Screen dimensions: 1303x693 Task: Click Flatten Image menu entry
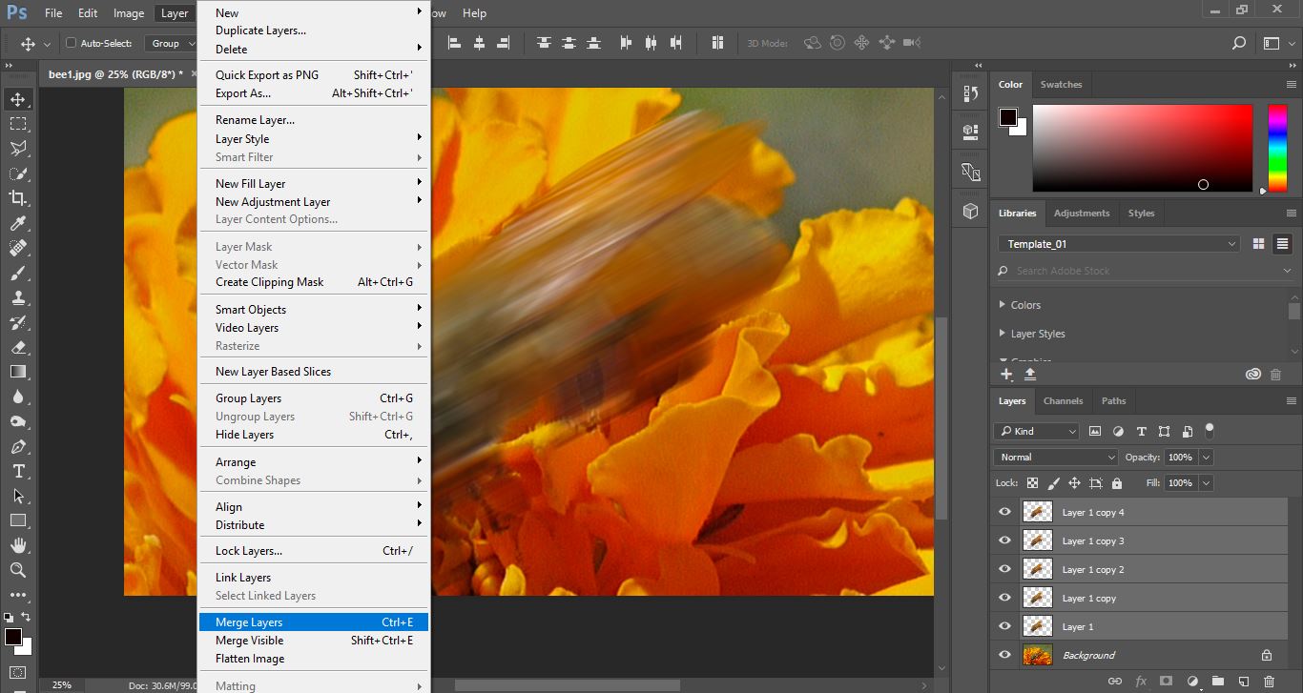[x=250, y=659]
